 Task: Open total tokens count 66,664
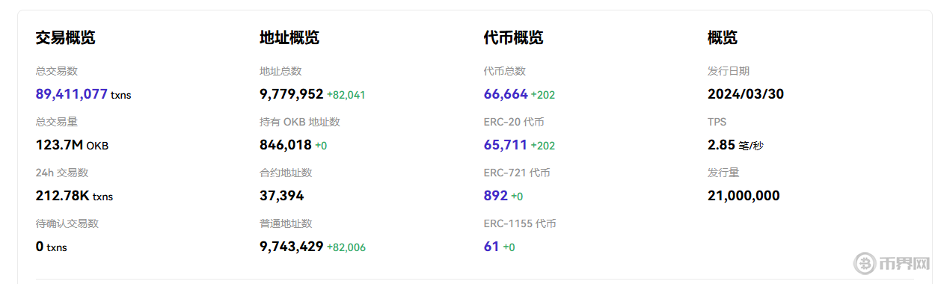coord(506,94)
